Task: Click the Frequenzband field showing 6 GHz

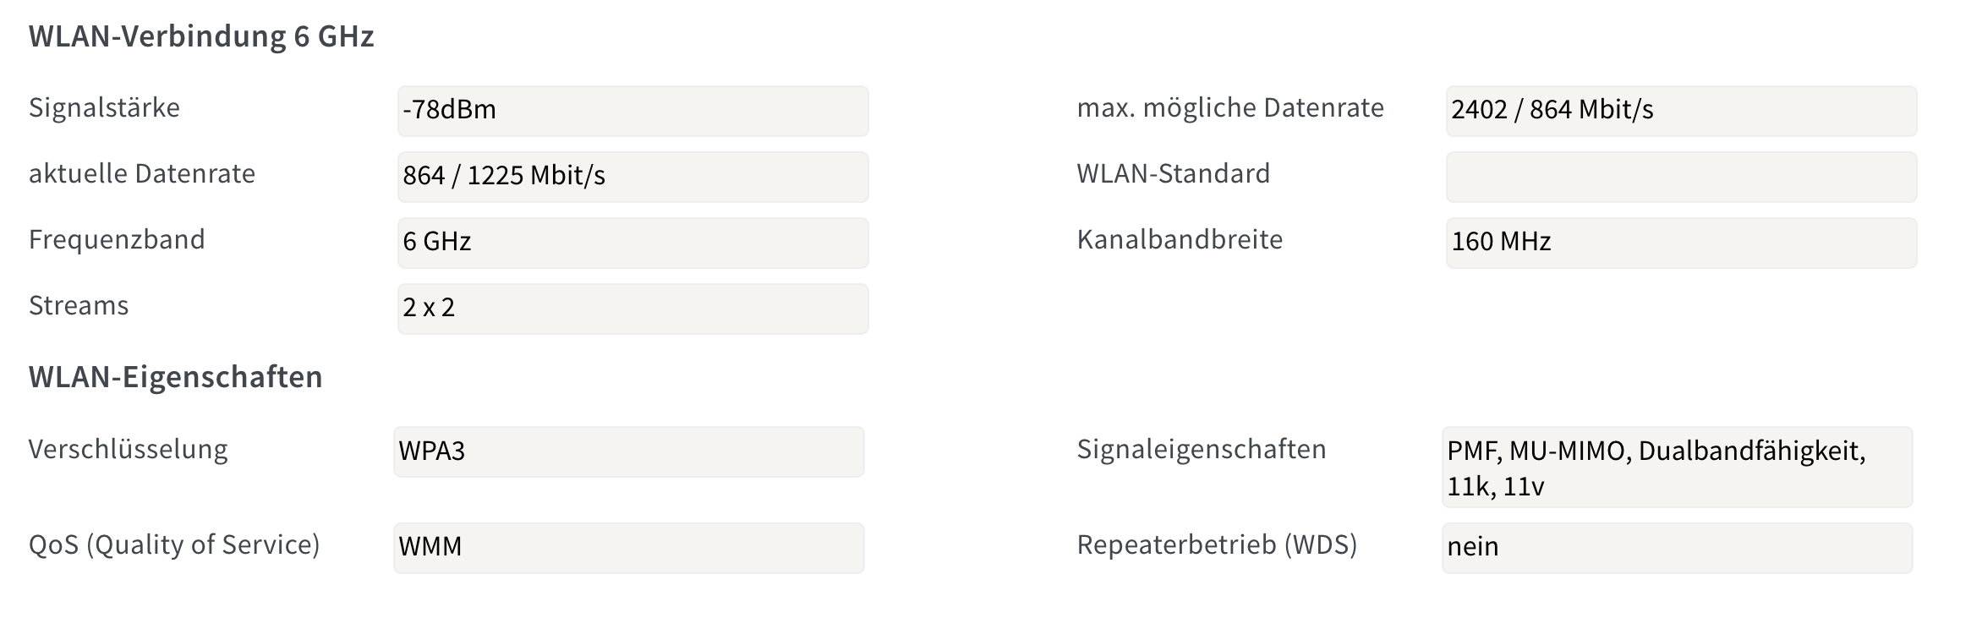Action: 632,243
